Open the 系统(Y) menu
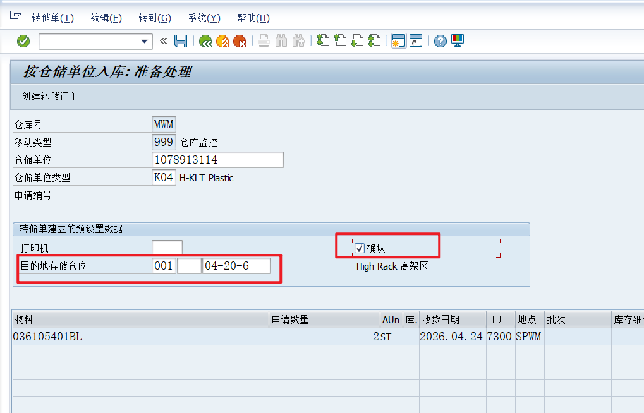The width and height of the screenshot is (644, 413). pyautogui.click(x=204, y=18)
